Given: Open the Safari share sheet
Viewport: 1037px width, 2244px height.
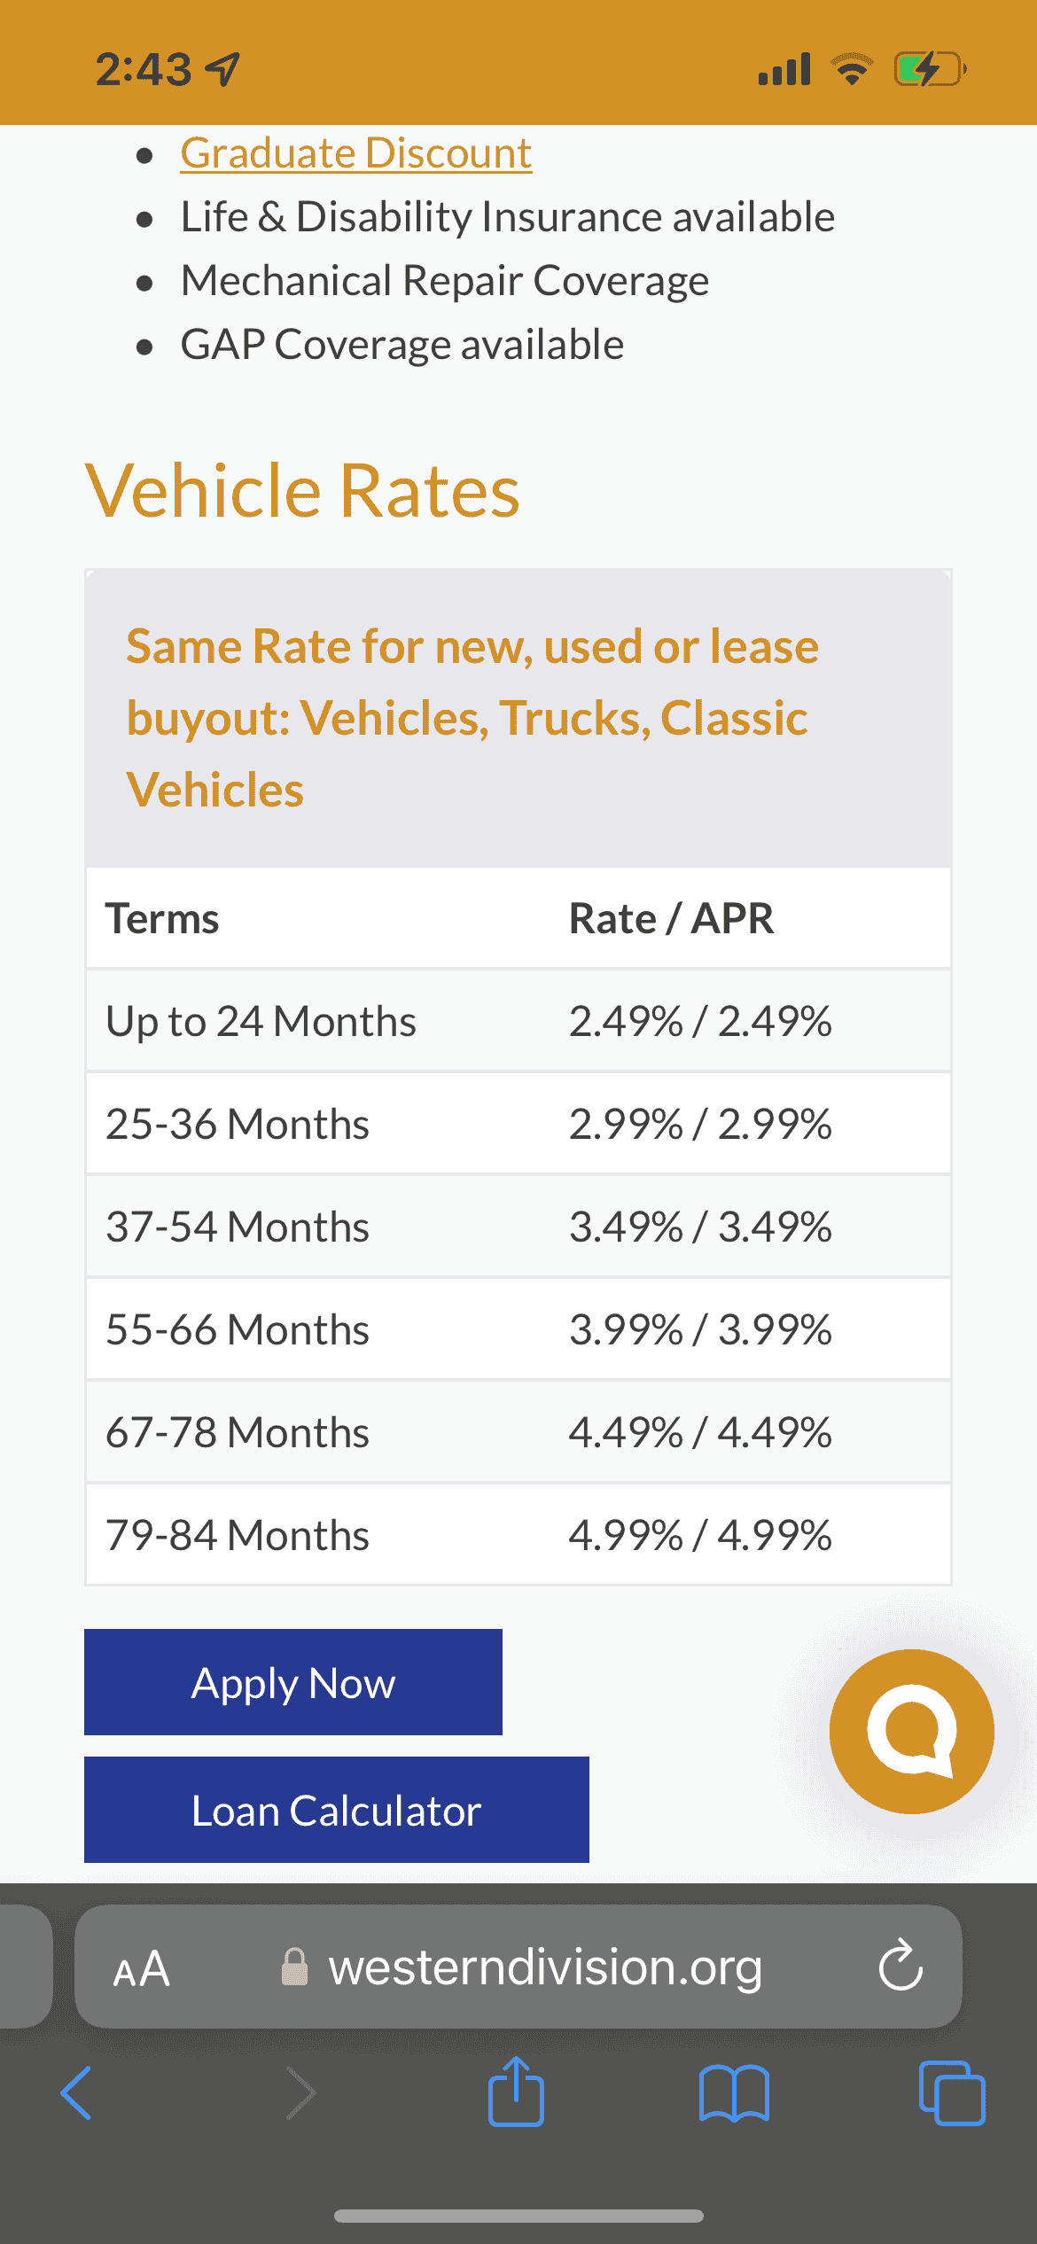Looking at the screenshot, I should coord(516,2092).
